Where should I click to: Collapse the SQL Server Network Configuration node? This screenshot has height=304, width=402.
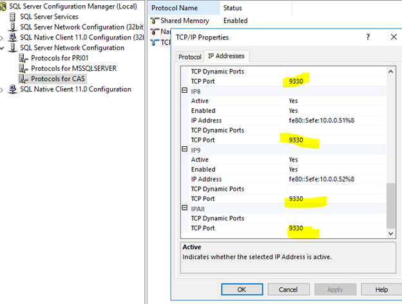pyautogui.click(x=2, y=48)
